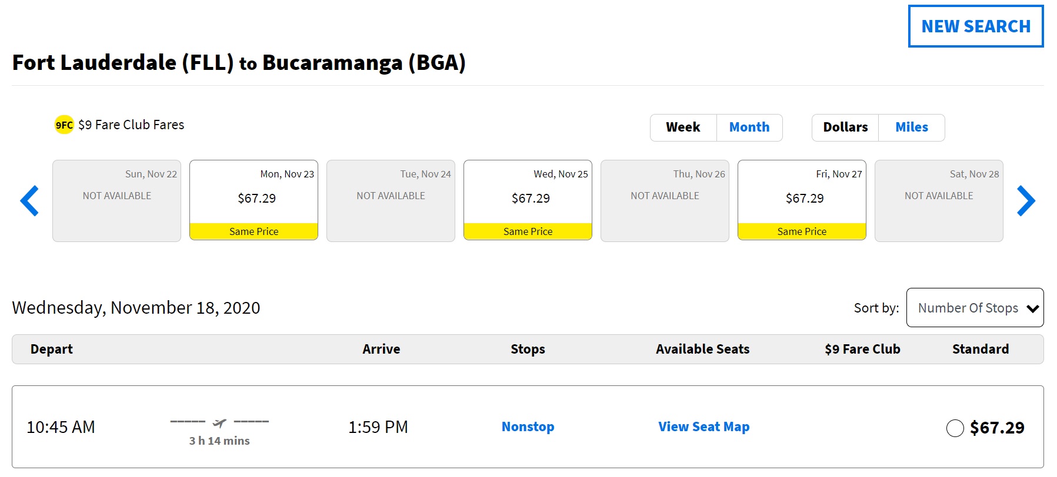
Task: Click the Number Of Stops dropdown arrow
Action: pyautogui.click(x=1032, y=308)
